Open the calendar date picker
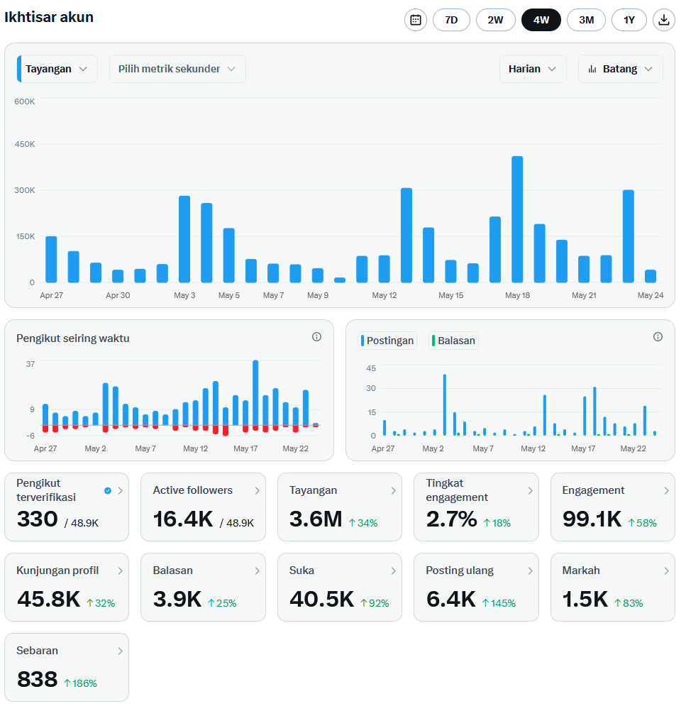The width and height of the screenshot is (686, 711). [x=415, y=20]
